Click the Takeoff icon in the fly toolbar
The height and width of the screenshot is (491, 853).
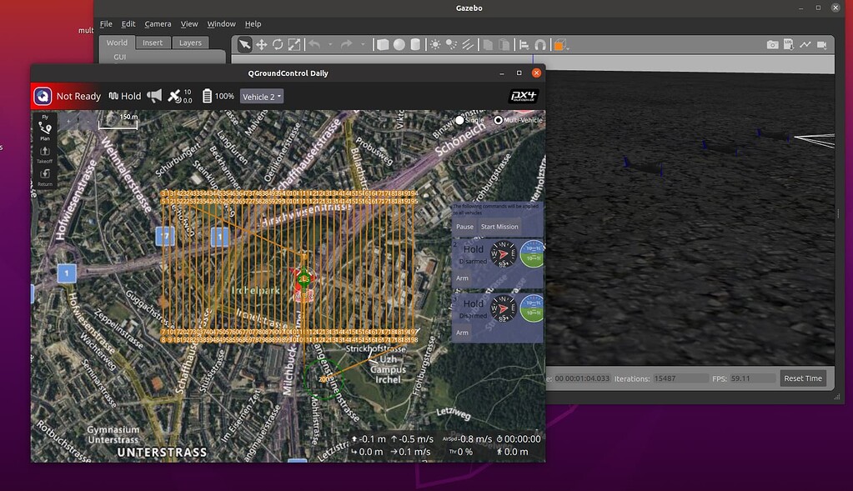[45, 153]
